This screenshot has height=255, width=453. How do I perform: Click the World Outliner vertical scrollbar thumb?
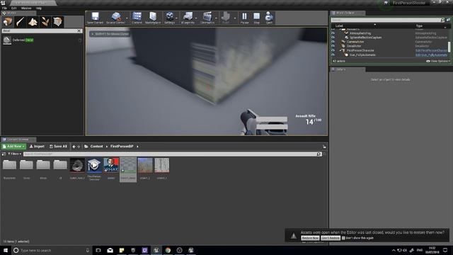(449, 47)
